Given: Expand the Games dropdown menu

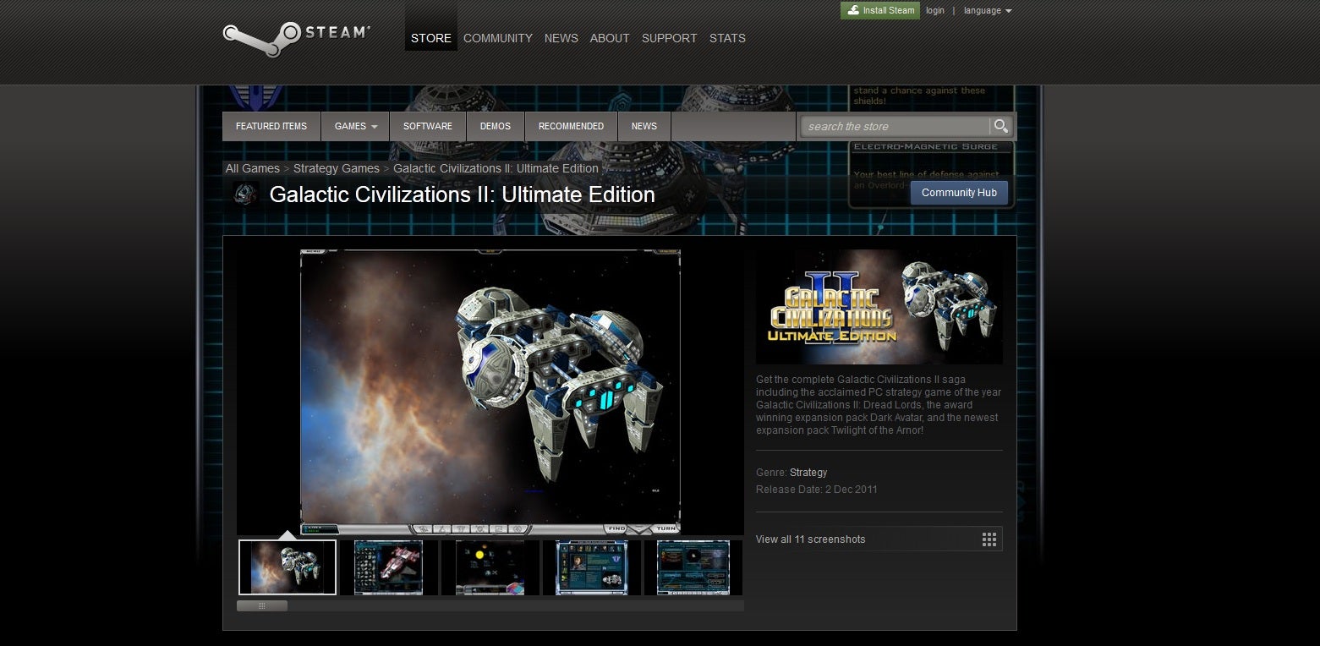Looking at the screenshot, I should (x=355, y=126).
